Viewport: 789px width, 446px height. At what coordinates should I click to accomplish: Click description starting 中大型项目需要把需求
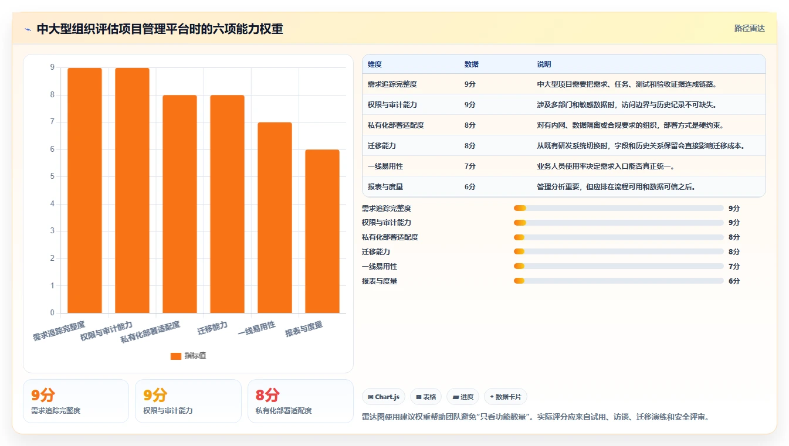click(x=627, y=84)
